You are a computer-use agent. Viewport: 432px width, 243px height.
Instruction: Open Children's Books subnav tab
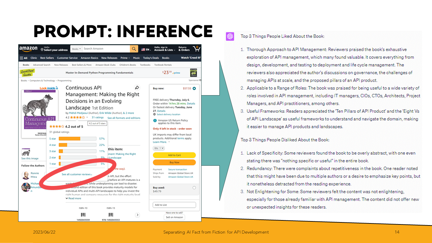click(128, 65)
